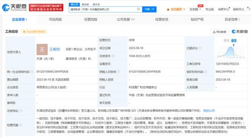This screenshot has width=251, height=138.
Task: Click the 经营状态 value 存续
Action: coord(132,40)
